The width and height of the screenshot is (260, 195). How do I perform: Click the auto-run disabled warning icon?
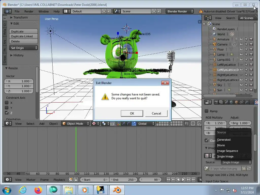click(201, 11)
